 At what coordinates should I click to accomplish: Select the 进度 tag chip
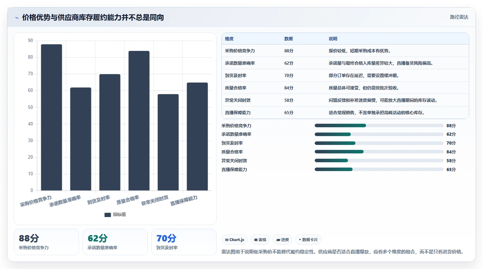click(x=282, y=240)
